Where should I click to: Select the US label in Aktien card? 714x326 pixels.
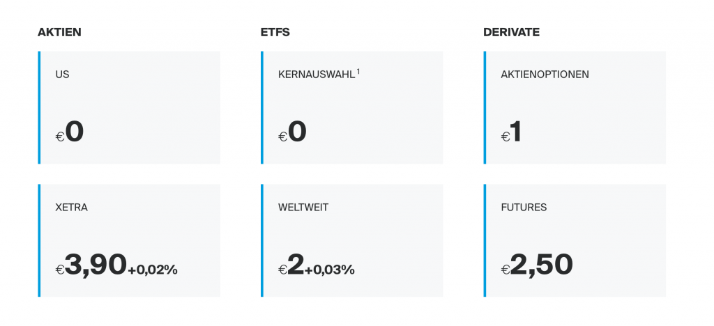click(x=62, y=75)
